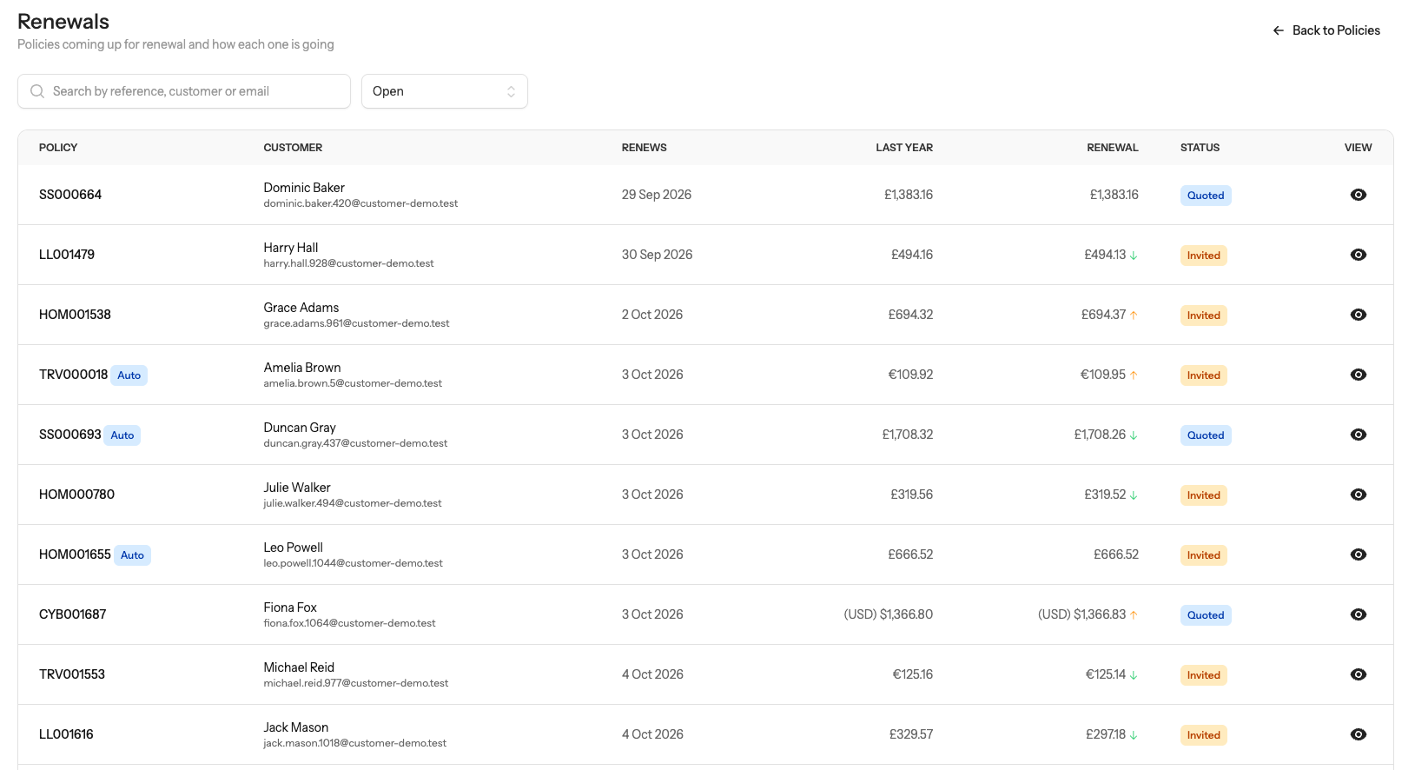This screenshot has width=1415, height=770.
Task: Click the Auto badge on TRV000018
Action: (129, 375)
